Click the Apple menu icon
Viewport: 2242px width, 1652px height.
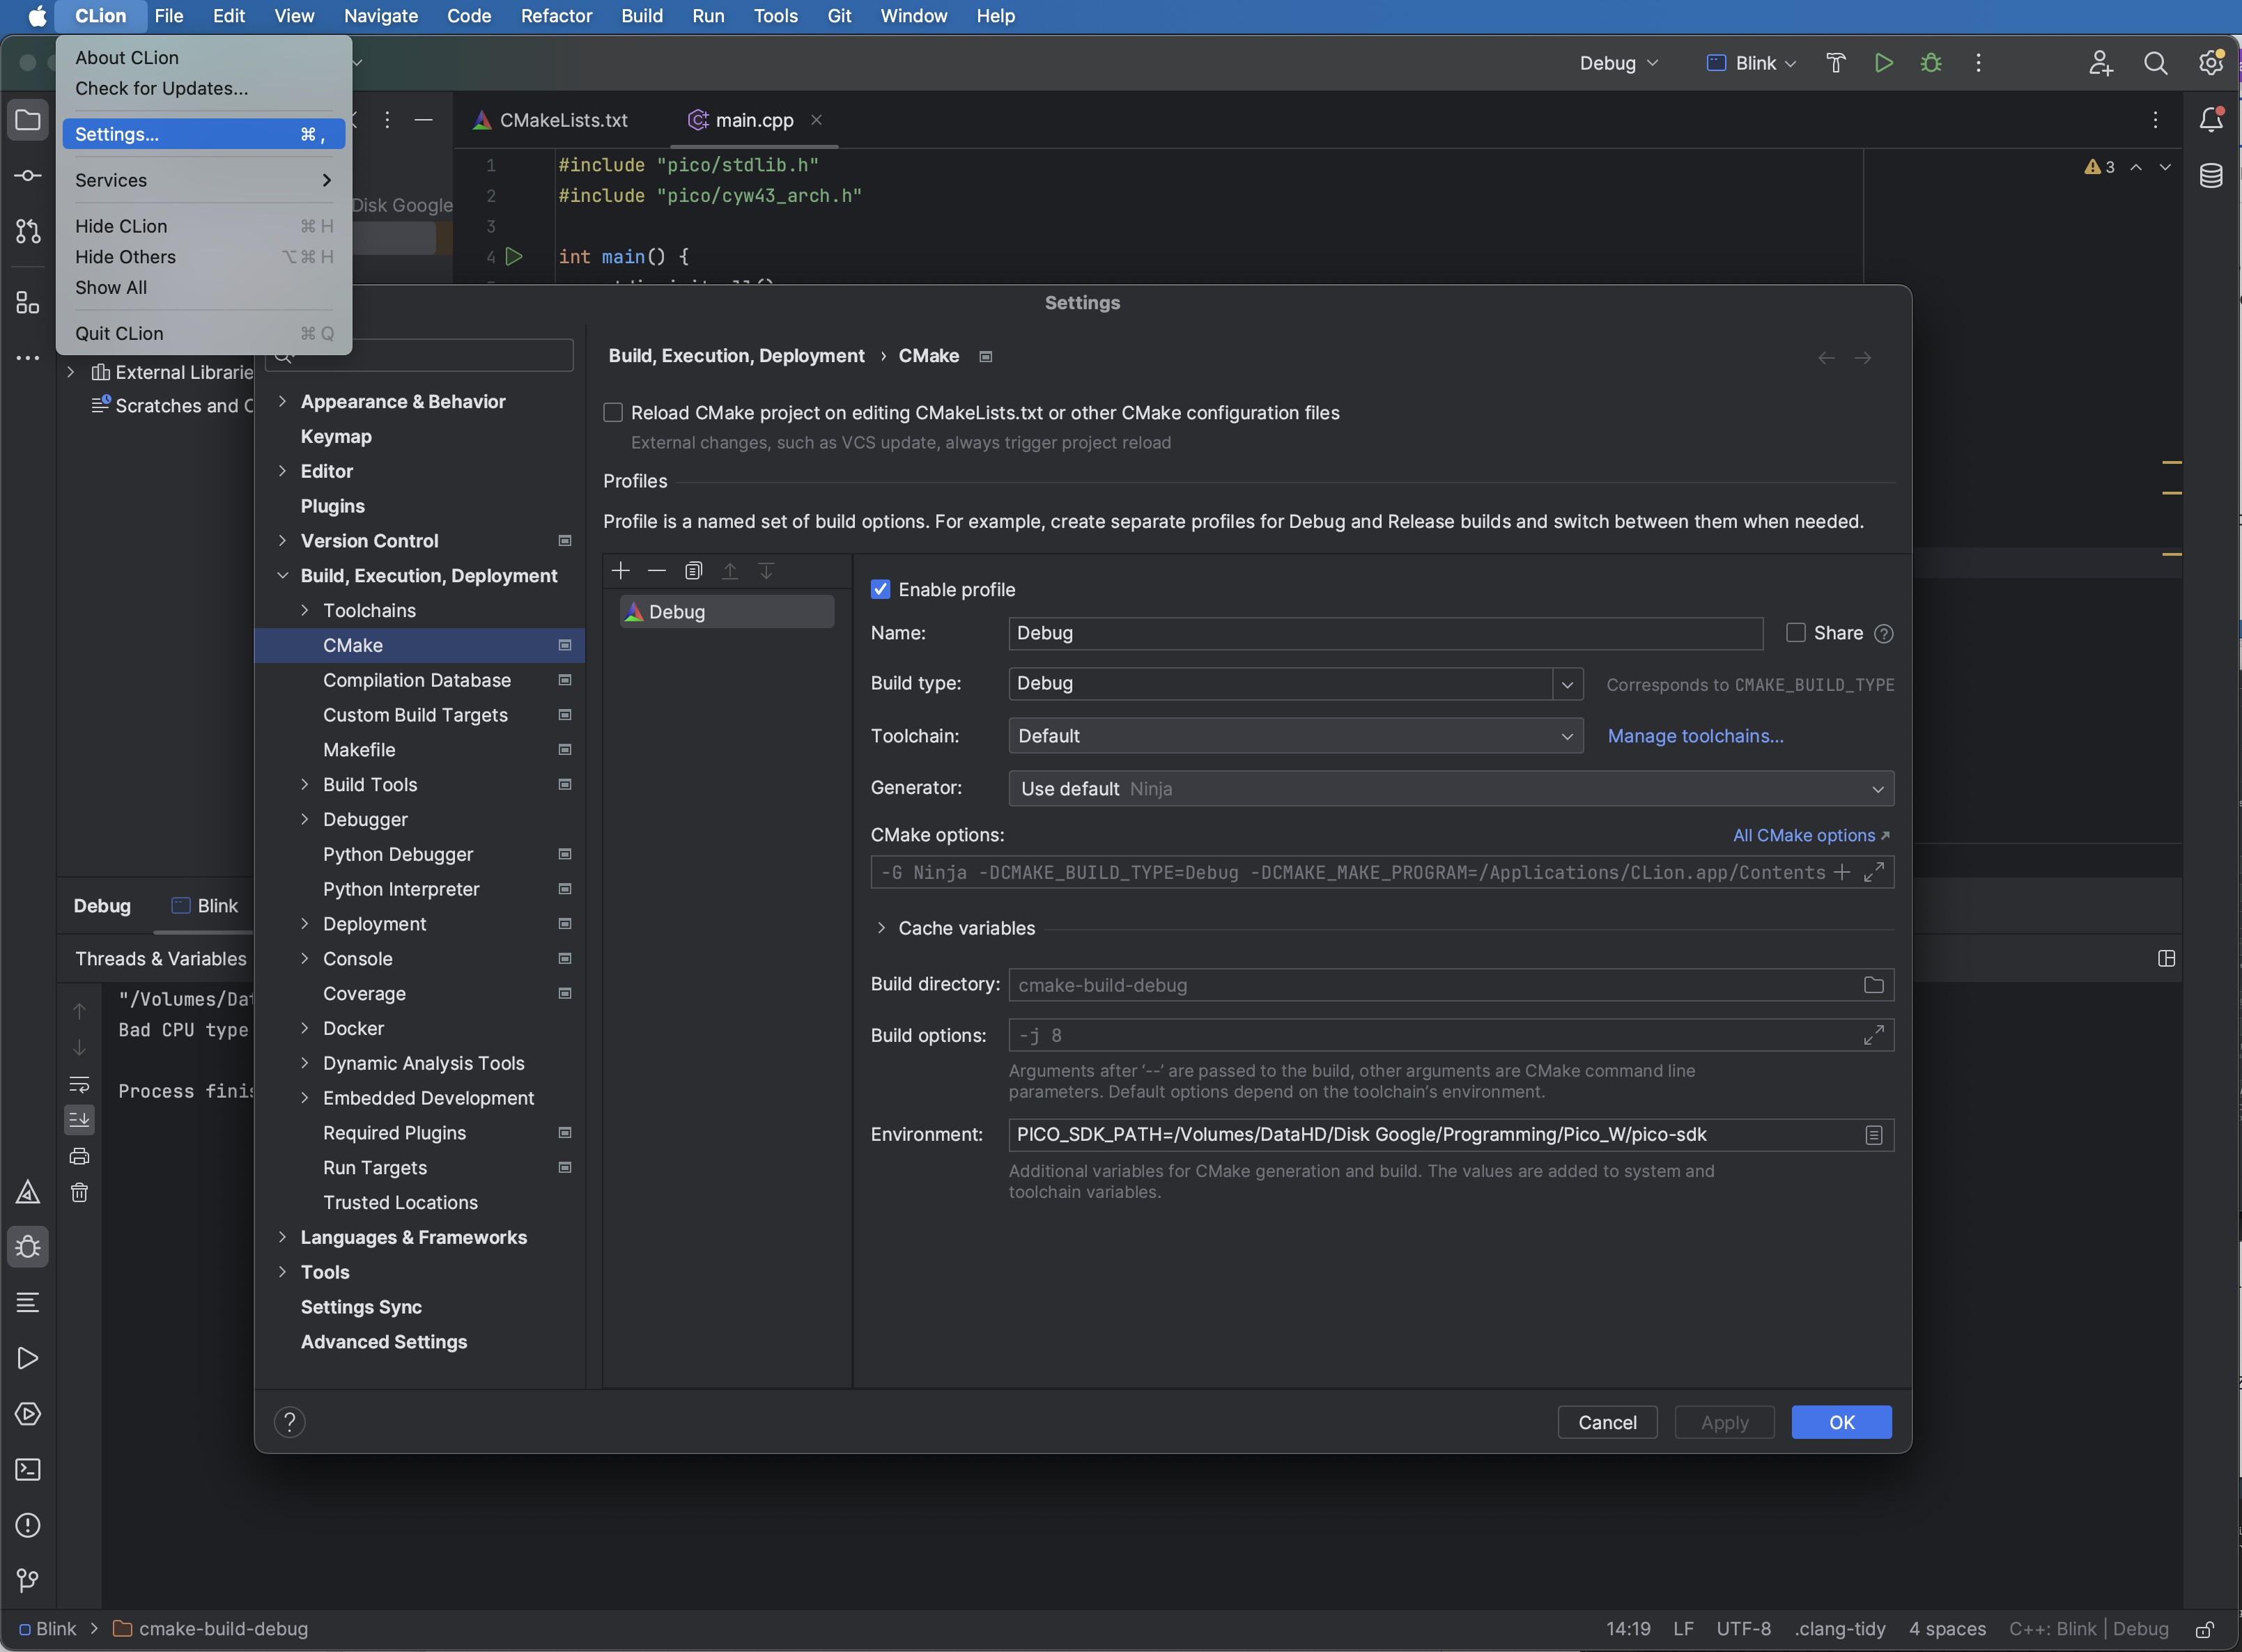37,16
